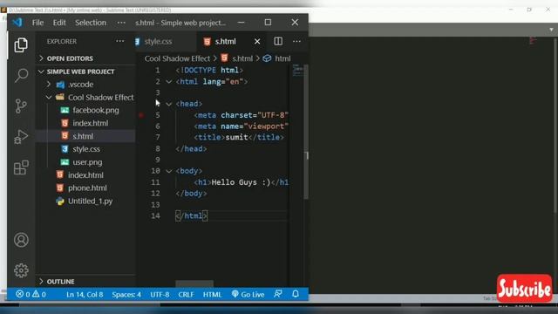Click the root-level index.html below user.png
This screenshot has height=314, width=558.
(85, 175)
